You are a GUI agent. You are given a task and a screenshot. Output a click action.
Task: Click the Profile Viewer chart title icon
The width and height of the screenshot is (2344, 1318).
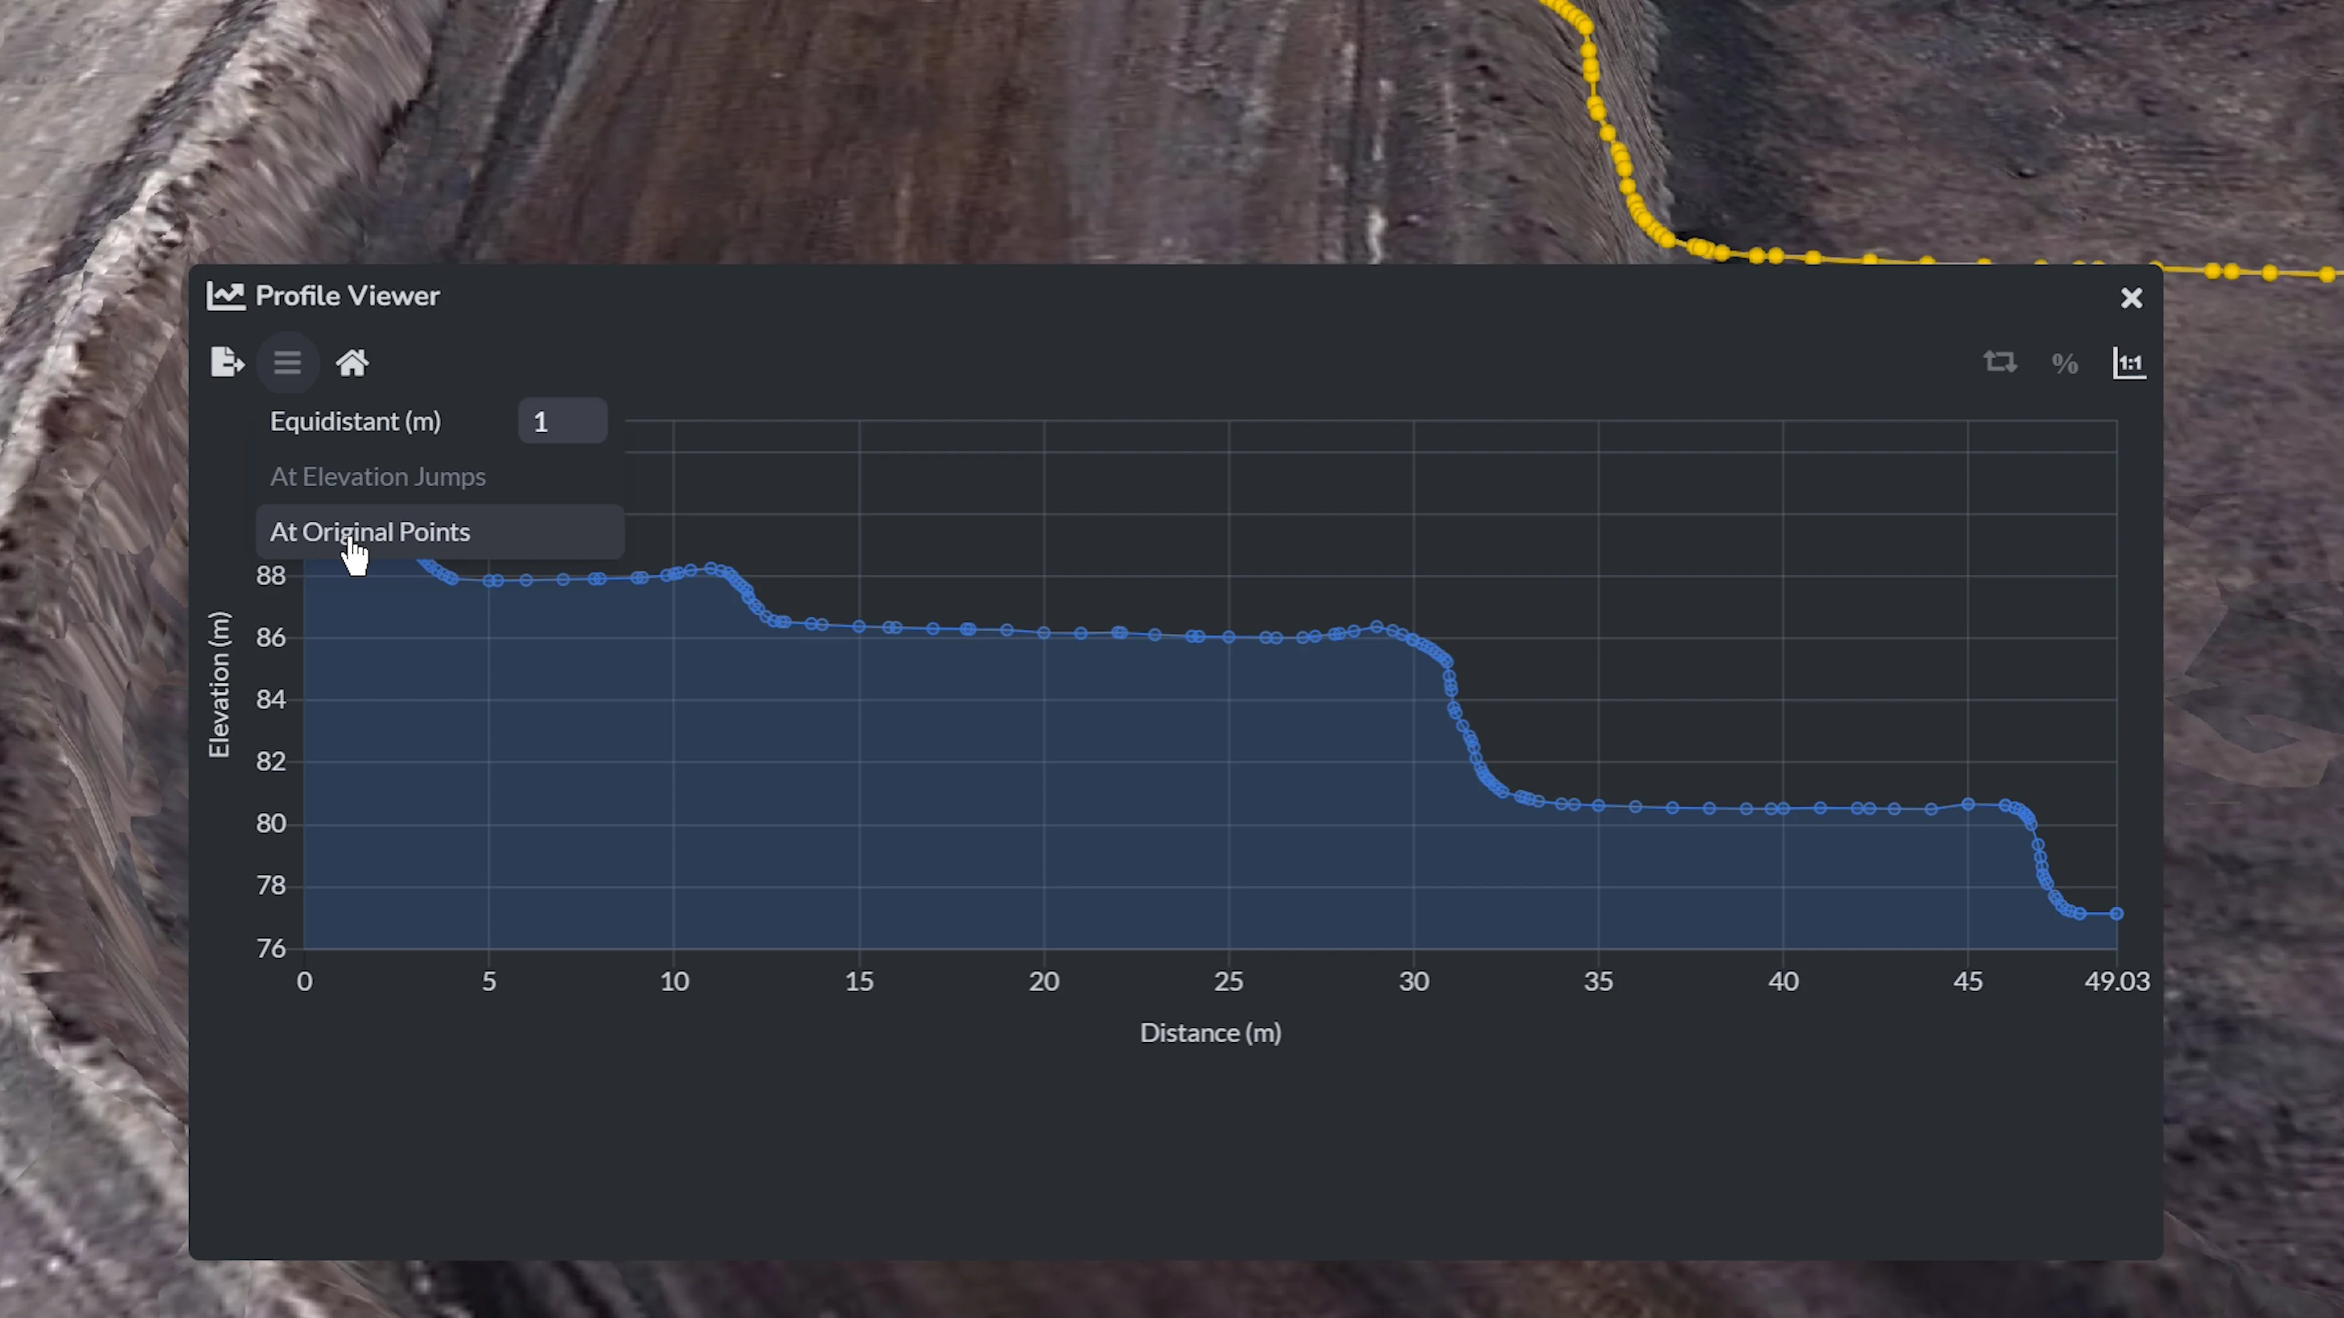(x=226, y=295)
